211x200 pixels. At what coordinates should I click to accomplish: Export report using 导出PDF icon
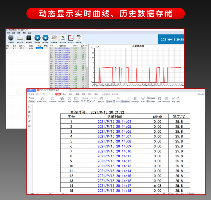[71, 38]
